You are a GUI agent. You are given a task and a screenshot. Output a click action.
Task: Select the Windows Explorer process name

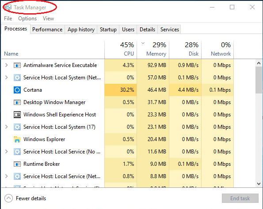coord(44,139)
